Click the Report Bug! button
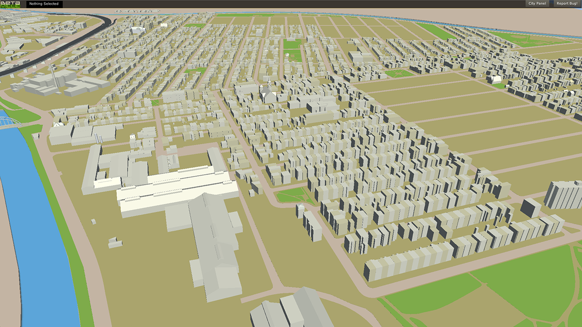 [567, 4]
